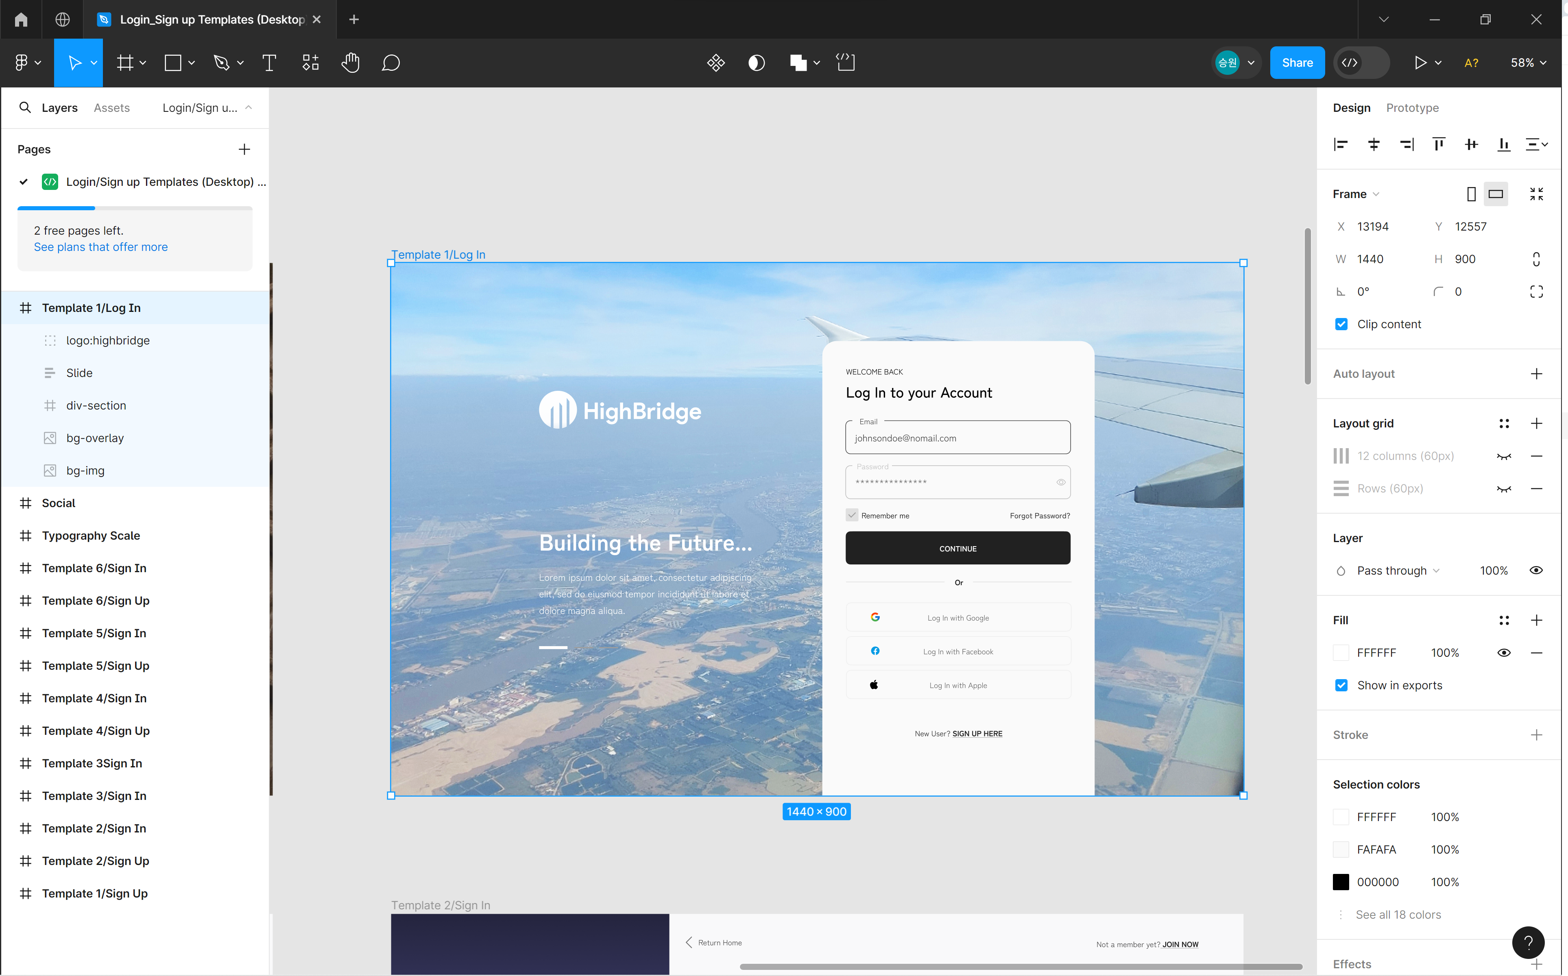The image size is (1568, 976).
Task: Click the resize to fit icon
Action: pyautogui.click(x=1536, y=194)
